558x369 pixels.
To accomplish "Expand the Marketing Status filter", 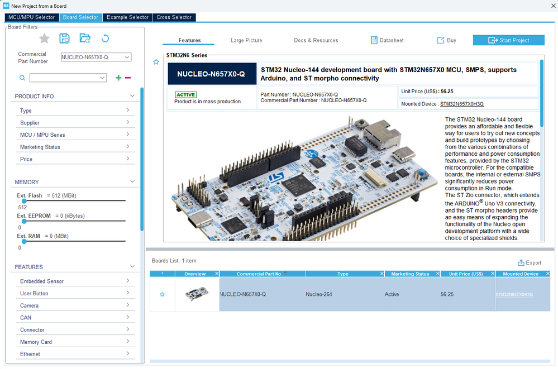I will pos(128,147).
